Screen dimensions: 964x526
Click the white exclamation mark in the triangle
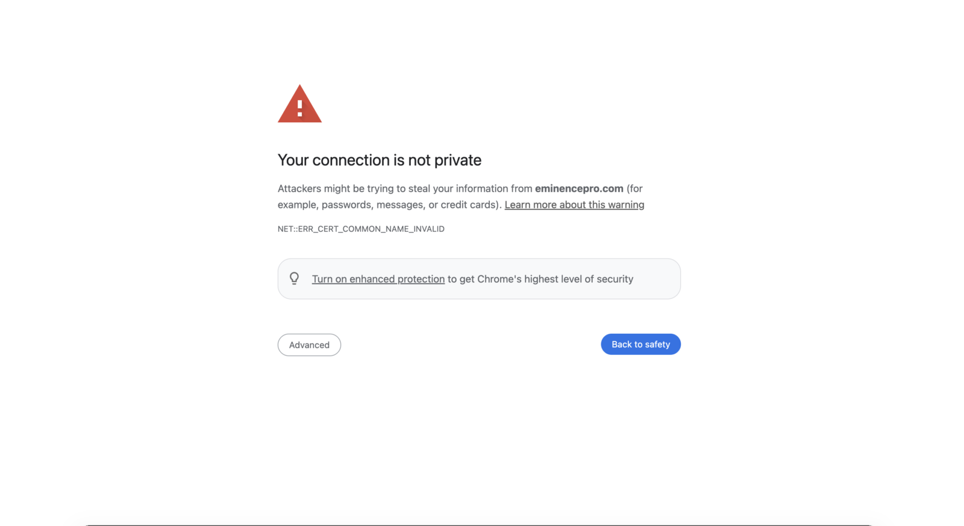299,108
